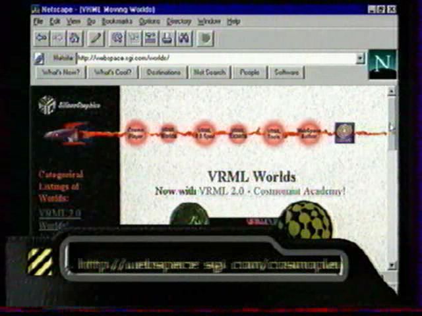
Task: Open the Go menu
Action: point(91,22)
